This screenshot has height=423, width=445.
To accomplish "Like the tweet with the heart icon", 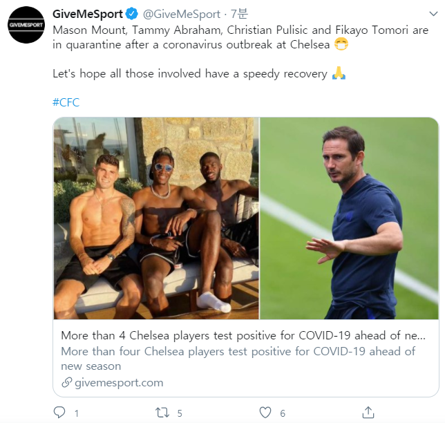I will 265,413.
